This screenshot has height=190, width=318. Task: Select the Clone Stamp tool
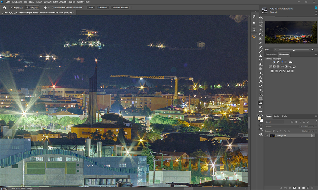[260, 56]
